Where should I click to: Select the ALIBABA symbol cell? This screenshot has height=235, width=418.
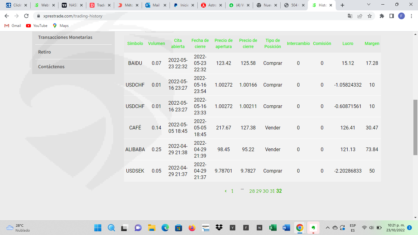pos(135,150)
